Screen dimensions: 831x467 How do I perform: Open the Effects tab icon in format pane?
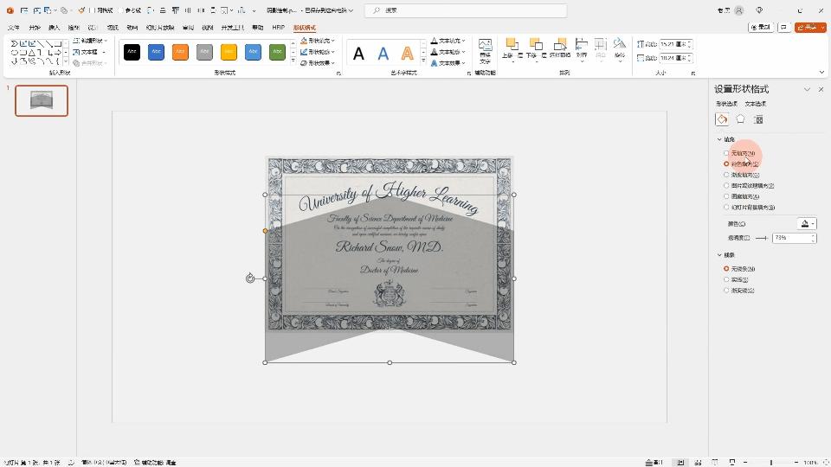click(740, 119)
